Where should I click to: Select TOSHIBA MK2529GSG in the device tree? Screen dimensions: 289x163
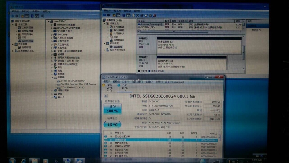click(73, 87)
